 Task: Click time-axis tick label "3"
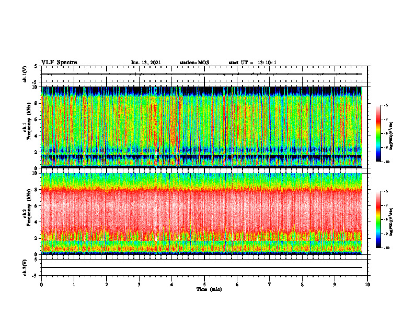point(139,285)
